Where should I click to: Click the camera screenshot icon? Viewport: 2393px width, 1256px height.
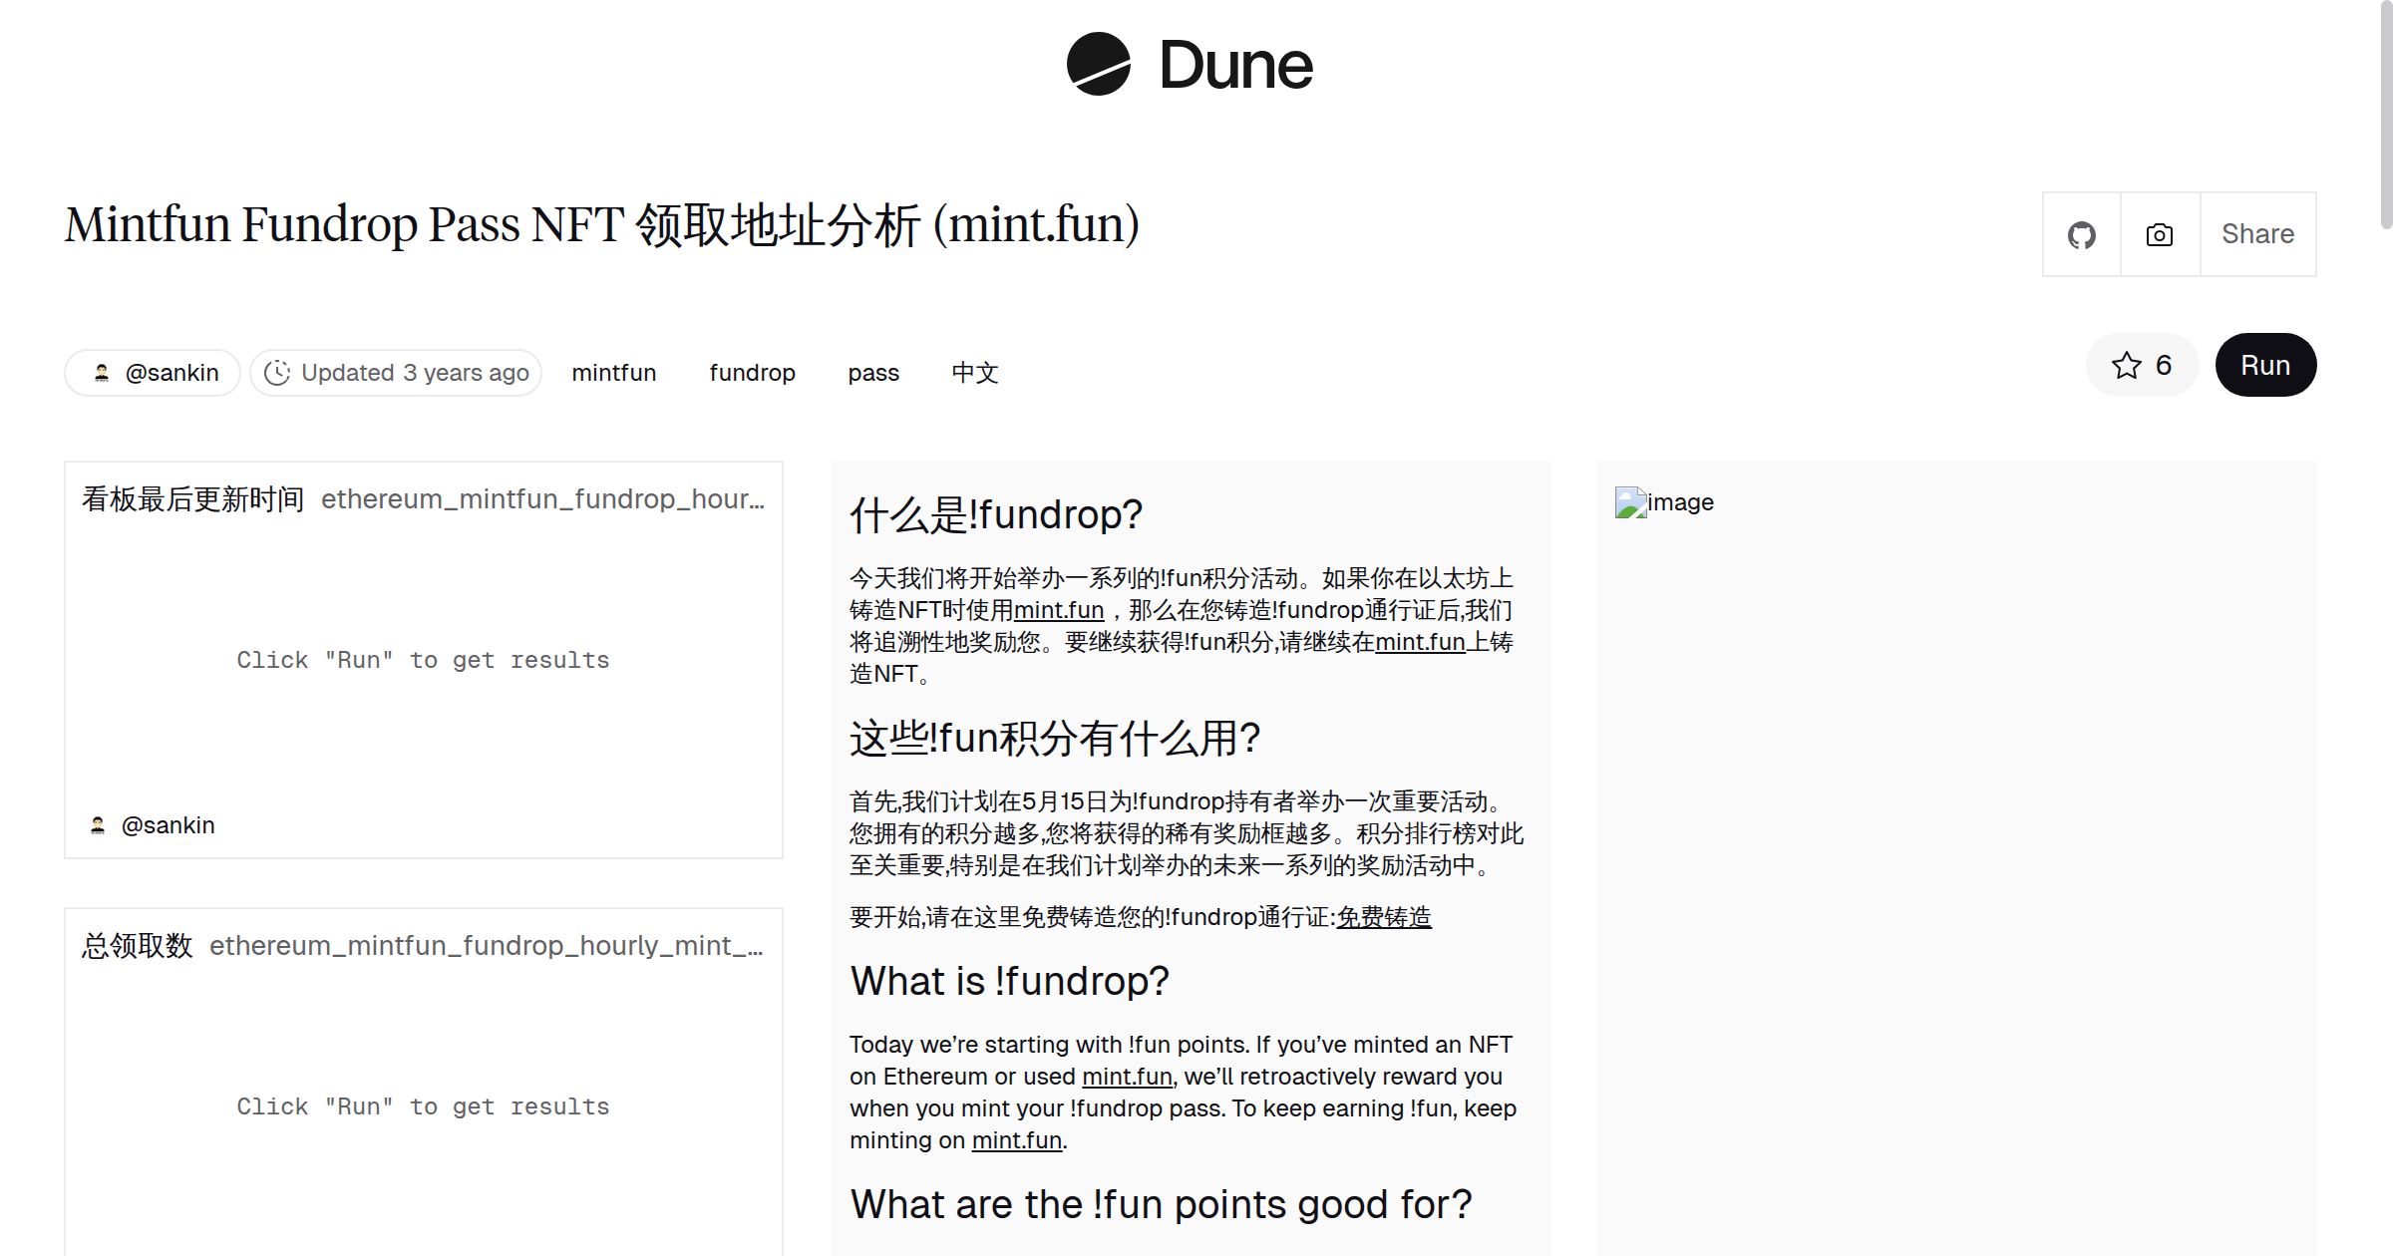pos(2159,233)
